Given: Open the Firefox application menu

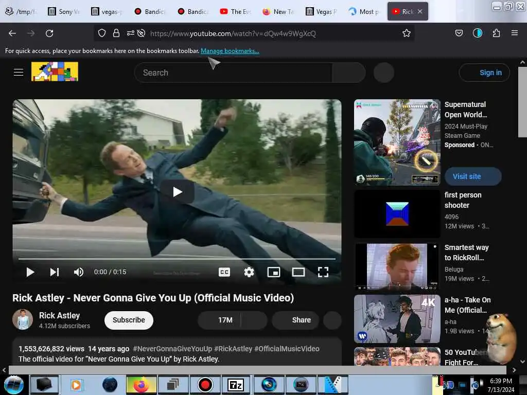Looking at the screenshot, I should (514, 33).
